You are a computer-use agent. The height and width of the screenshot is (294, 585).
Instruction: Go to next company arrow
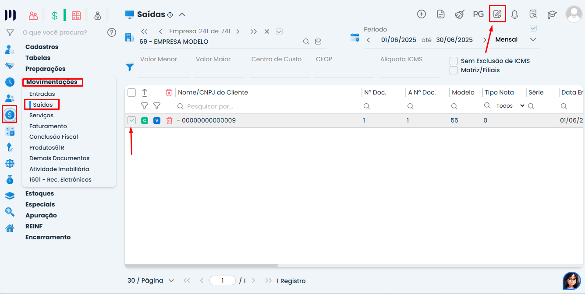[238, 31]
